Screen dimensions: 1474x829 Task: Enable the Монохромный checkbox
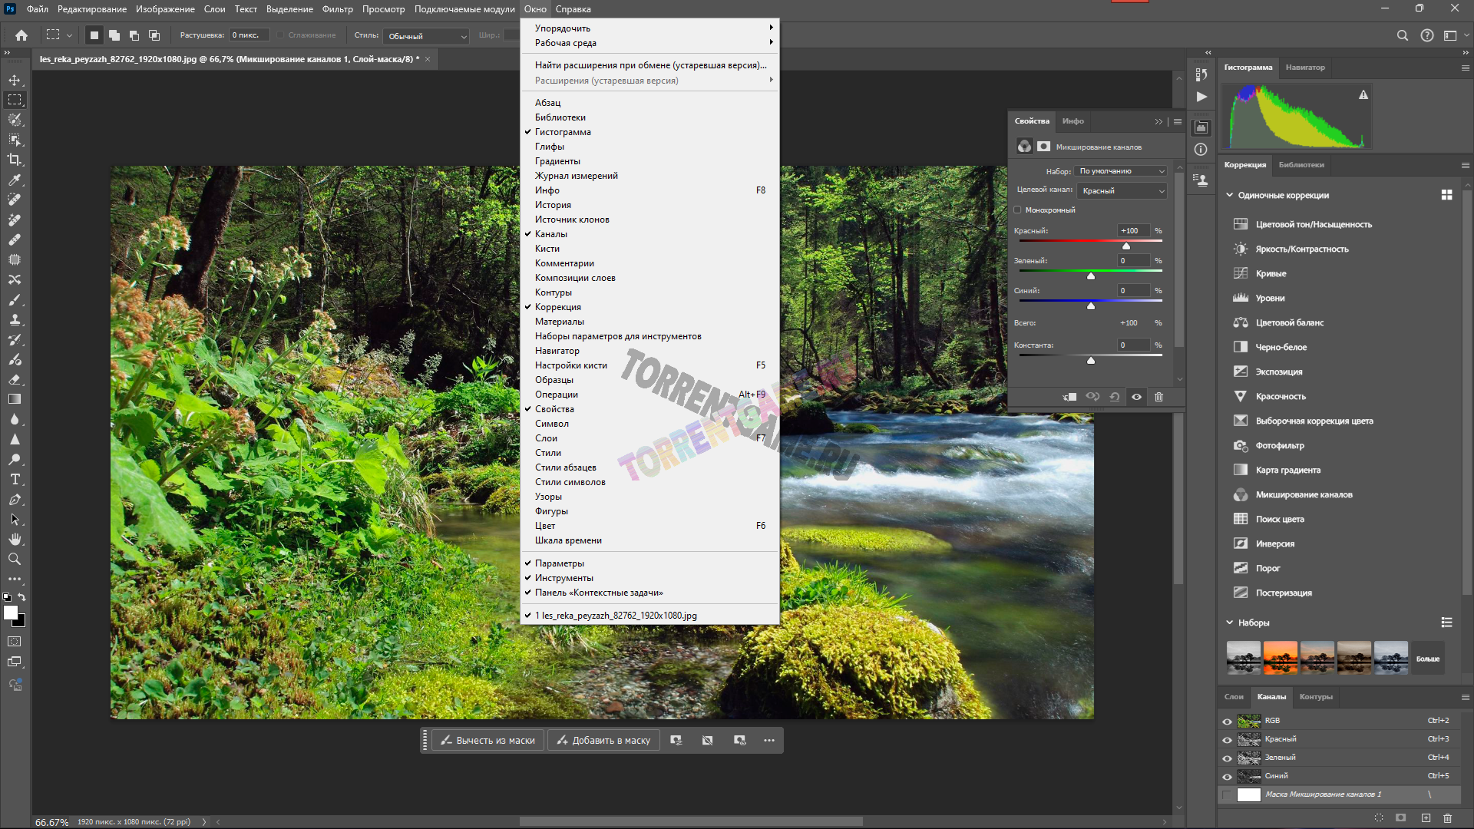click(1018, 210)
